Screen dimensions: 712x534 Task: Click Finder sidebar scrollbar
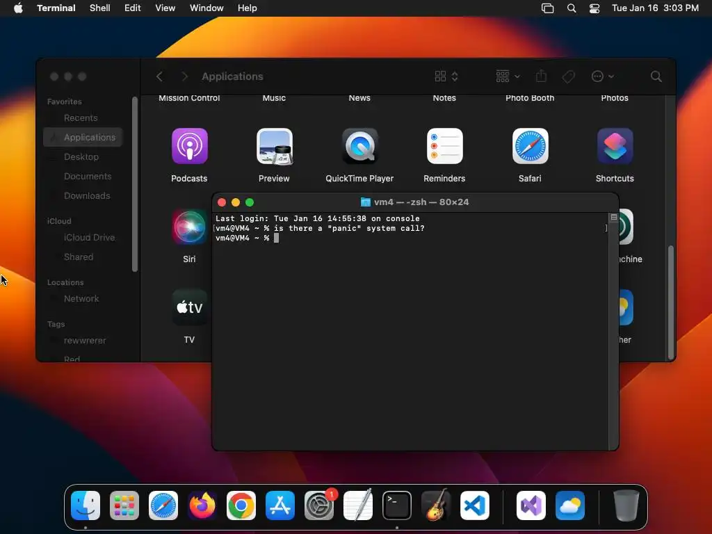pos(135,184)
